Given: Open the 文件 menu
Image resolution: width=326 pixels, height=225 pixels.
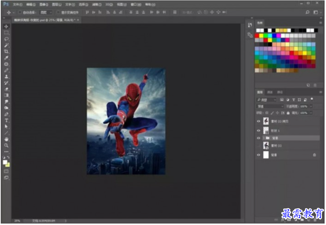Looking at the screenshot, I should (18, 4).
